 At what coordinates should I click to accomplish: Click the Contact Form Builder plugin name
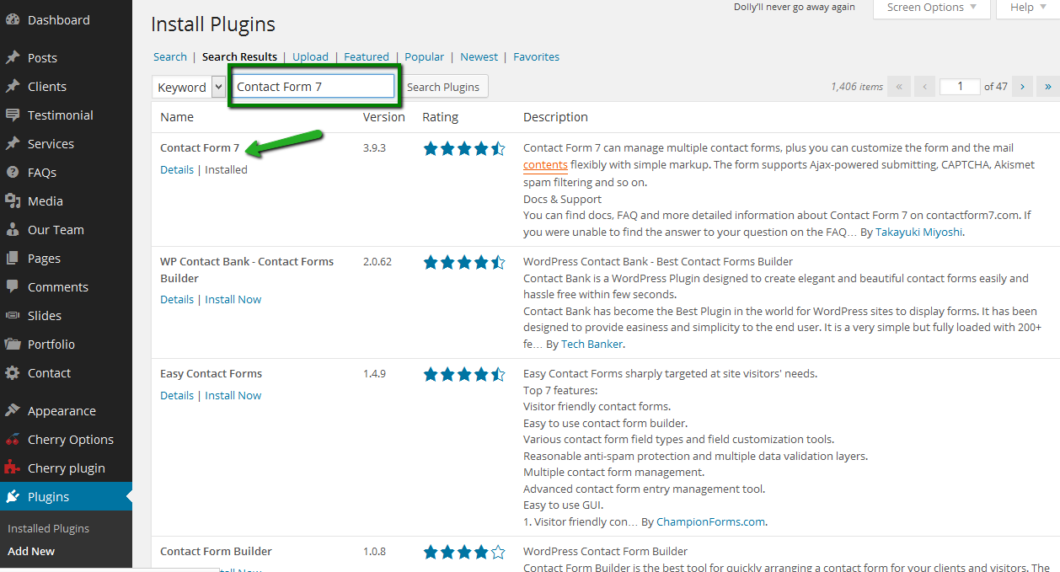[x=217, y=552]
